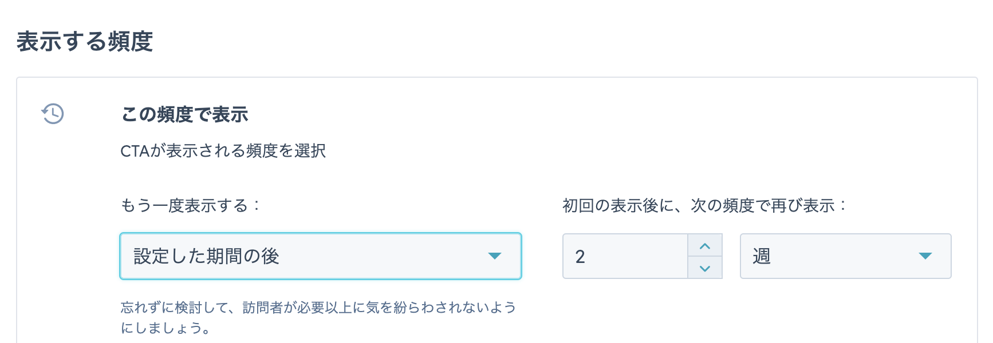Decrease the interval using the down chevron
The height and width of the screenshot is (343, 993).
(705, 268)
